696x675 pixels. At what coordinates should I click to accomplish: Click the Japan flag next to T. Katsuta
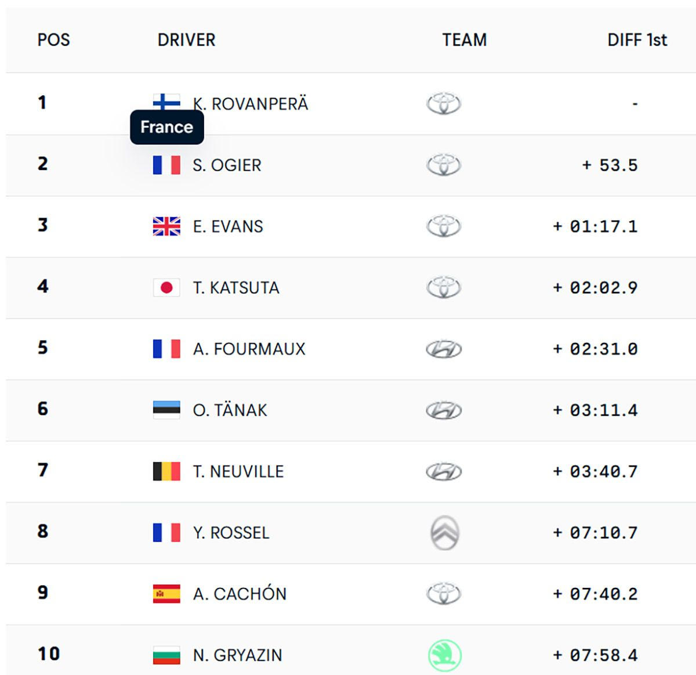tap(166, 288)
